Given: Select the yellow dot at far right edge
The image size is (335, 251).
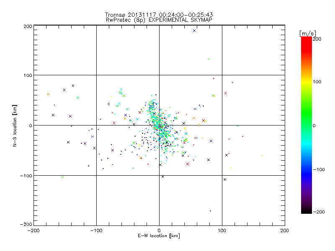Looking at the screenshot, I should pos(262,155).
